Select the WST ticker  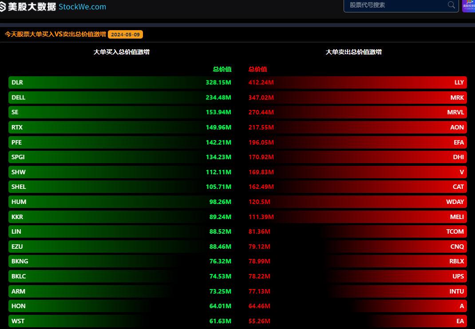(18, 321)
